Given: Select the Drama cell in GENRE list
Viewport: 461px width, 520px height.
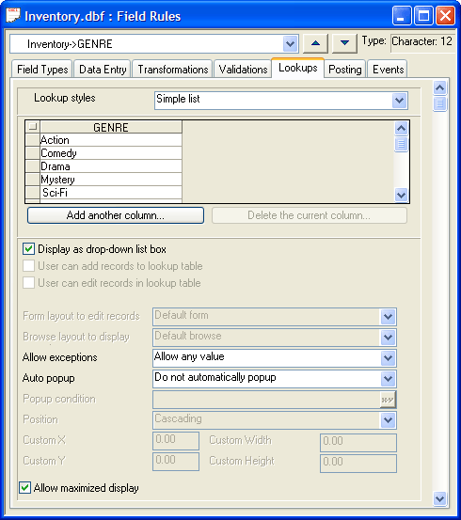Looking at the screenshot, I should [111, 166].
